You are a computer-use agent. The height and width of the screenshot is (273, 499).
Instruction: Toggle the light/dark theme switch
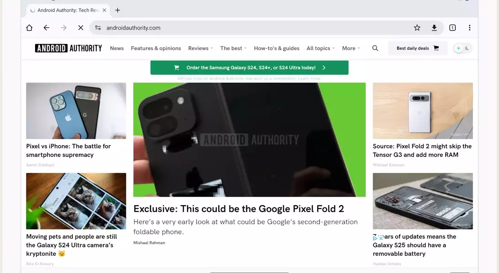point(463,48)
